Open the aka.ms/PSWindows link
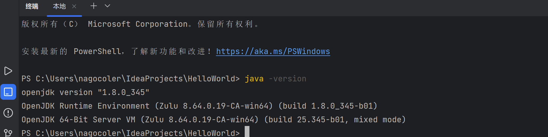Screen dimensions: 548x137 (x=273, y=51)
